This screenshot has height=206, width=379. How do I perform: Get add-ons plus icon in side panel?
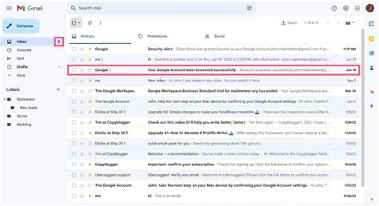pyautogui.click(x=372, y=106)
